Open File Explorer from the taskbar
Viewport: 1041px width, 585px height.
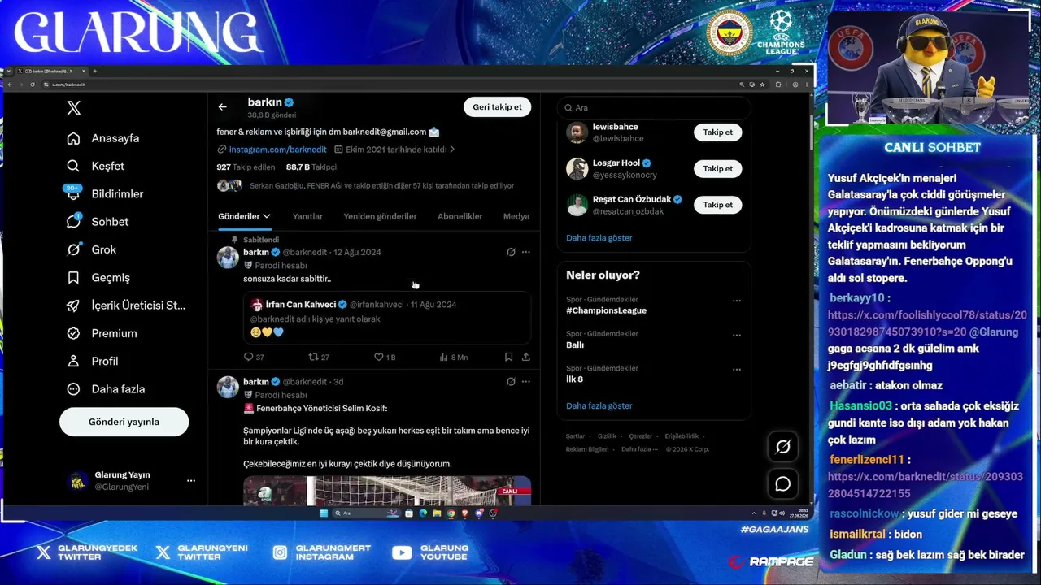(x=437, y=513)
